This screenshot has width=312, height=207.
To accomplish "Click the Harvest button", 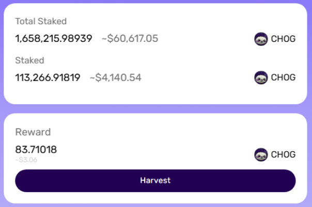I will pos(155,181).
